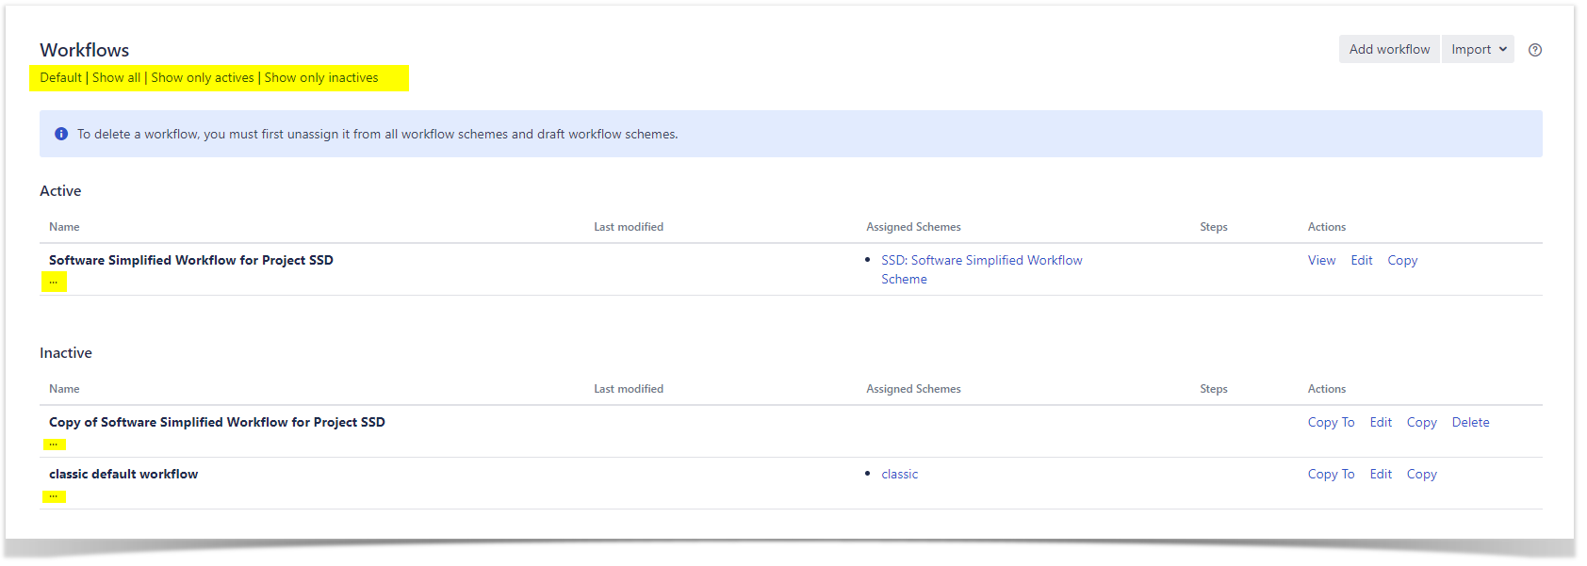Select Copy of Software Simplified Workflow name text
This screenshot has width=1587, height=566.
tap(217, 422)
